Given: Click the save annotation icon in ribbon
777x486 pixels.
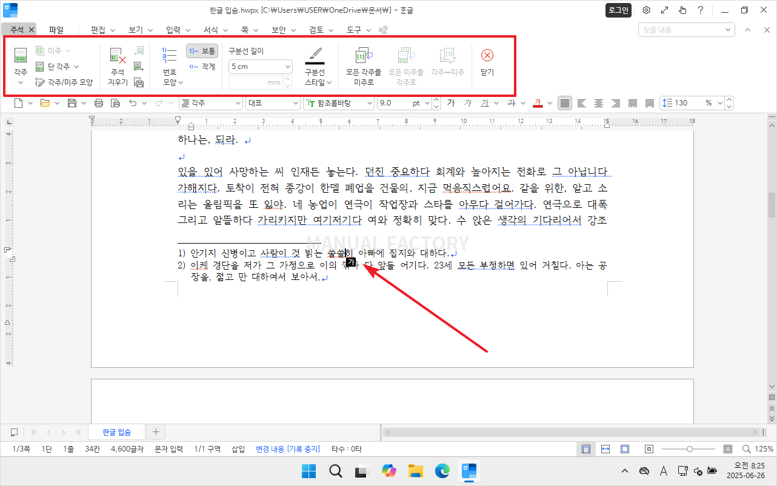Looking at the screenshot, I should coord(139,82).
